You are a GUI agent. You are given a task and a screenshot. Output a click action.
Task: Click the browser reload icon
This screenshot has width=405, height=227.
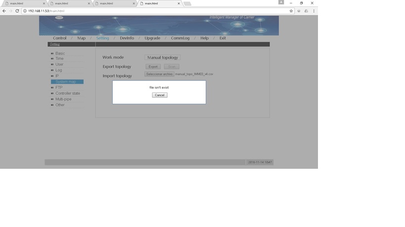[17, 11]
